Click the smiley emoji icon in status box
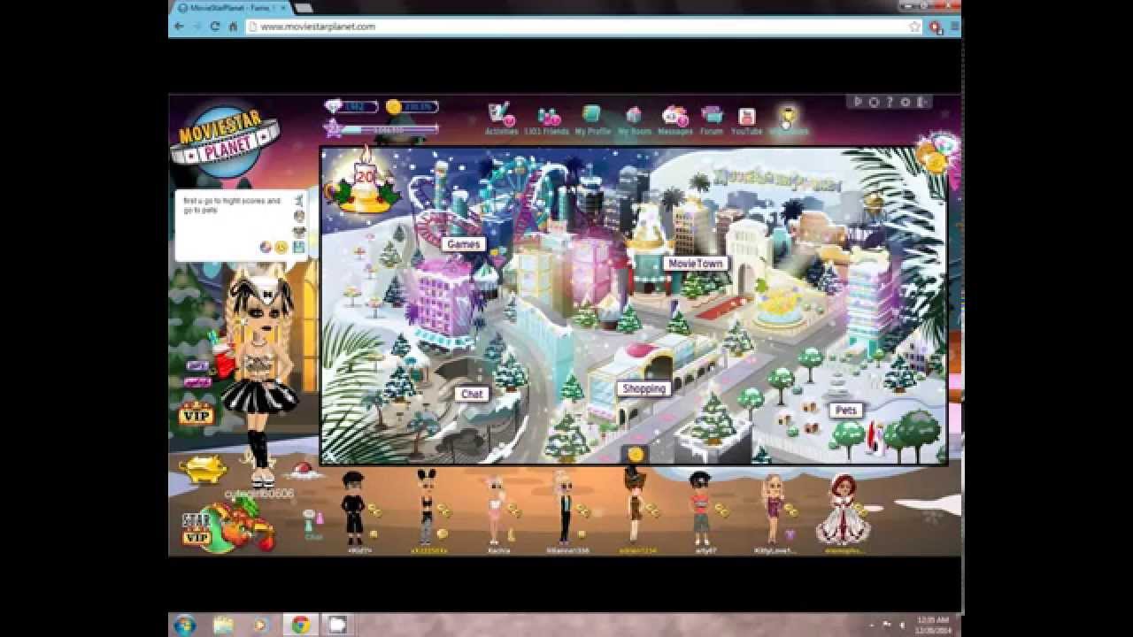This screenshot has height=637, width=1133. point(281,247)
